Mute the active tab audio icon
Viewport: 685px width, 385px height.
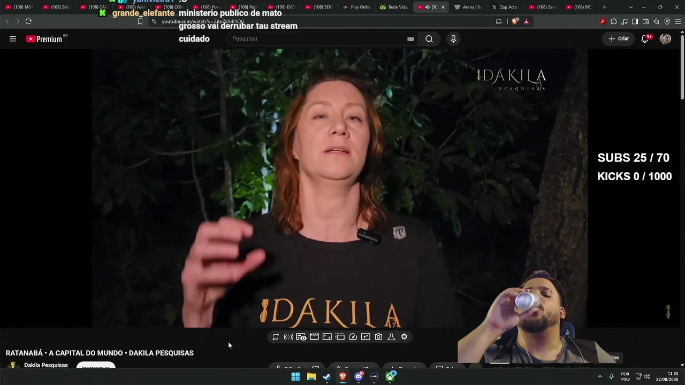pyautogui.click(x=427, y=7)
